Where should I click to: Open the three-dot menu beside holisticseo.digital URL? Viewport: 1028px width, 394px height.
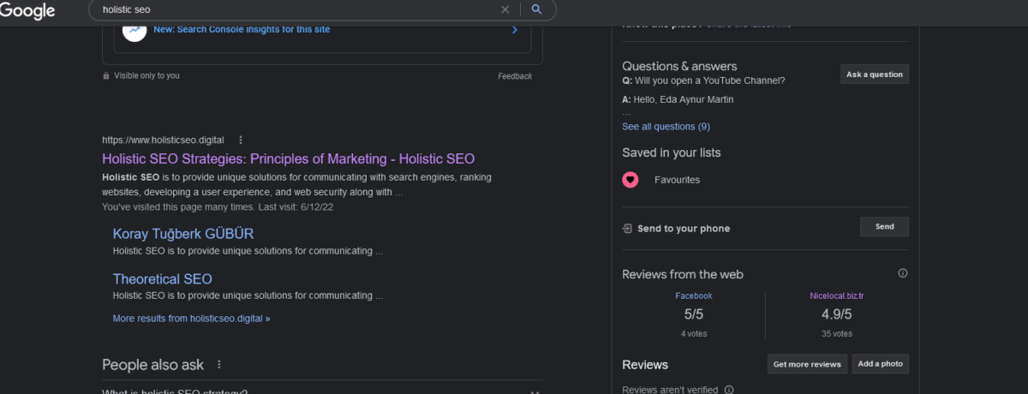(241, 140)
